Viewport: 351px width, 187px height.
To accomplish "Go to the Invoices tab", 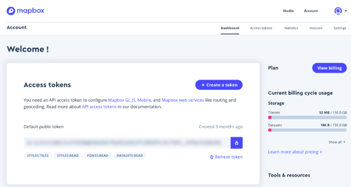I will click(x=316, y=28).
